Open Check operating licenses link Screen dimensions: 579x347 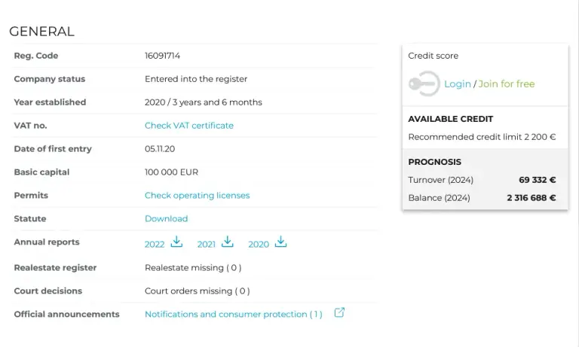[198, 196]
